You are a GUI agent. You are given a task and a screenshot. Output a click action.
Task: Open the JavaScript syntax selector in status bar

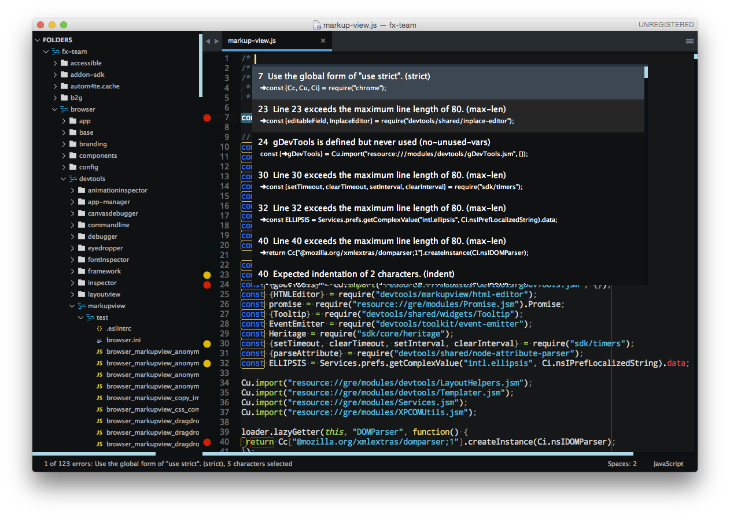coord(668,463)
